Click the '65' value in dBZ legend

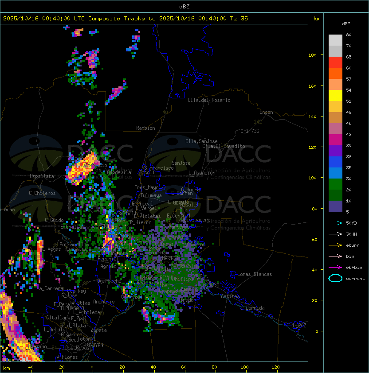tap(349, 57)
